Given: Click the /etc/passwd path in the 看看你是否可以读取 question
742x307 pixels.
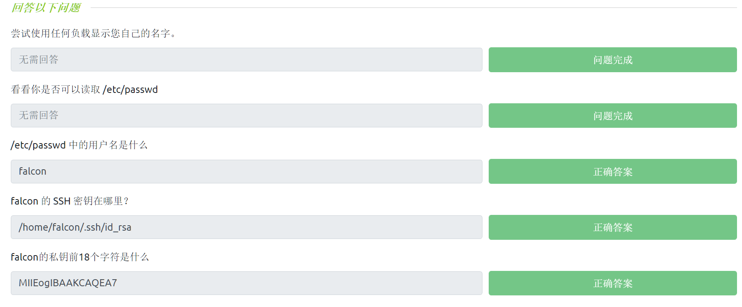Looking at the screenshot, I should [130, 89].
